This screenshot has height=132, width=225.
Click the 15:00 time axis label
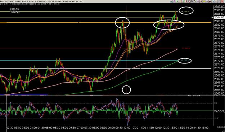204,128
